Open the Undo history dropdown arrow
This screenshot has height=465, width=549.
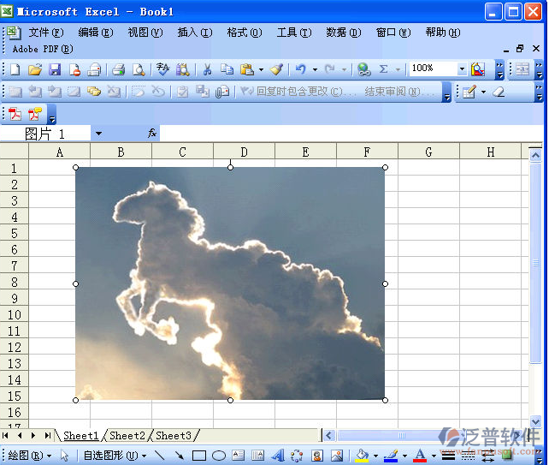point(315,69)
